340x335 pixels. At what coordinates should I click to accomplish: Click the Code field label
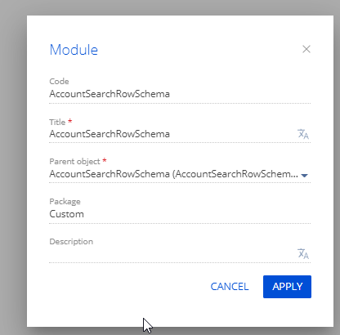[59, 82]
